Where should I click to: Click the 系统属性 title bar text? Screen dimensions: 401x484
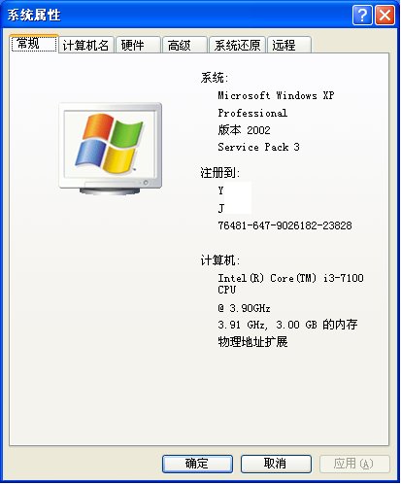34,15
